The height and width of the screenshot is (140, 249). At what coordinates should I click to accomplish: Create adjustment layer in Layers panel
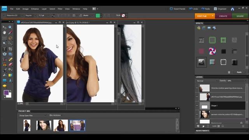pyautogui.click(x=203, y=126)
